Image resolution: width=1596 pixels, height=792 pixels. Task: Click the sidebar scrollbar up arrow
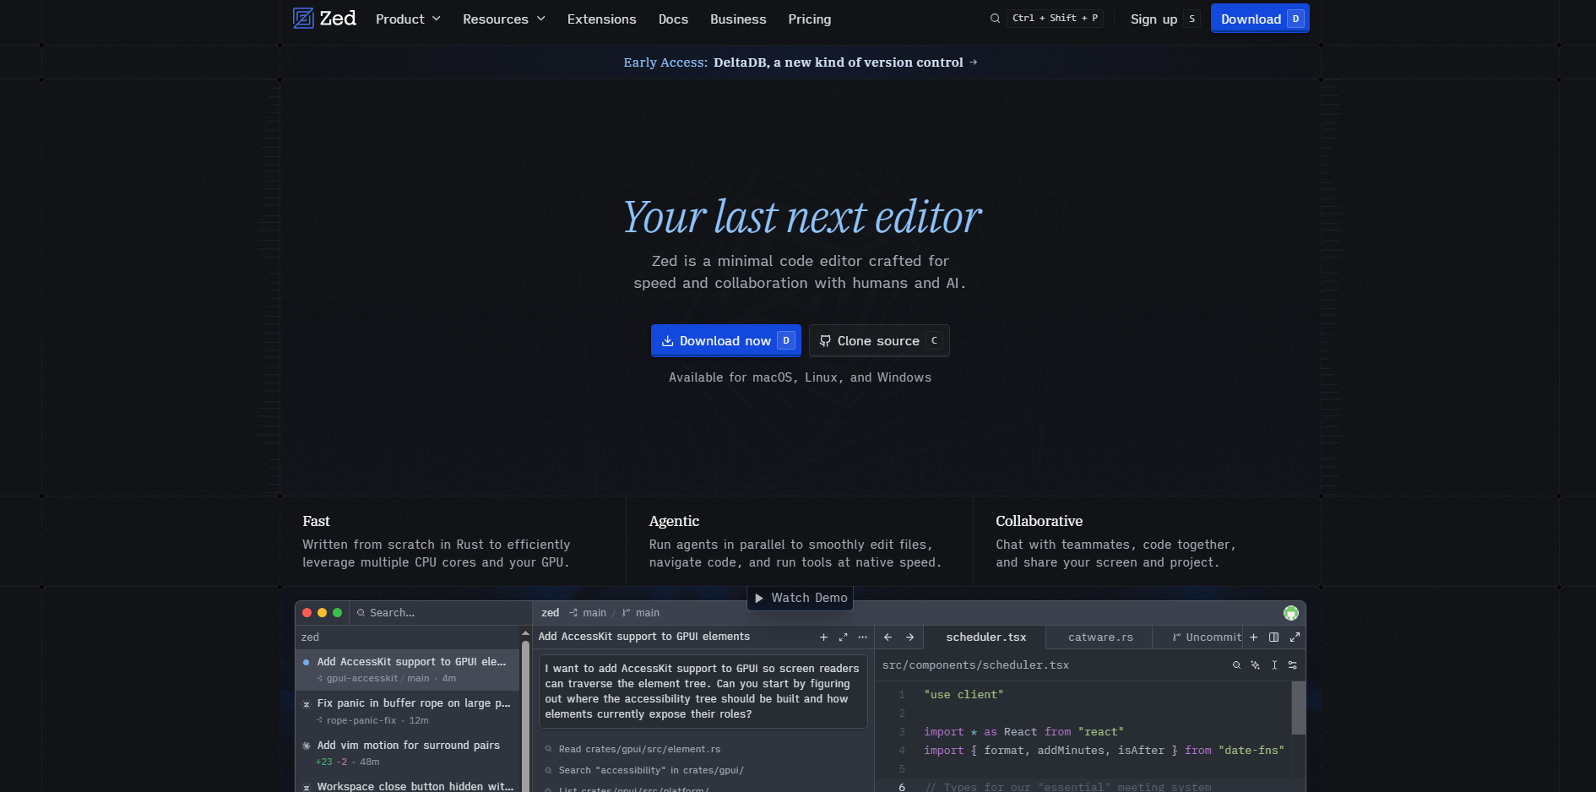point(525,633)
